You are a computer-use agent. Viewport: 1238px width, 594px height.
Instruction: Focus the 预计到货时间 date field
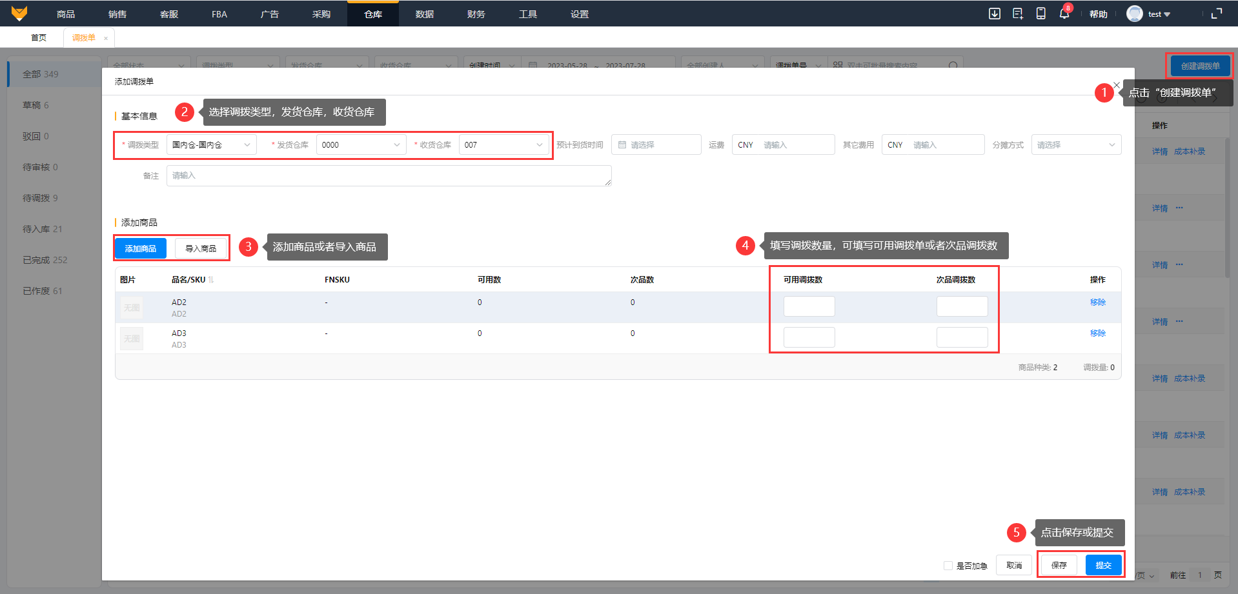(656, 144)
